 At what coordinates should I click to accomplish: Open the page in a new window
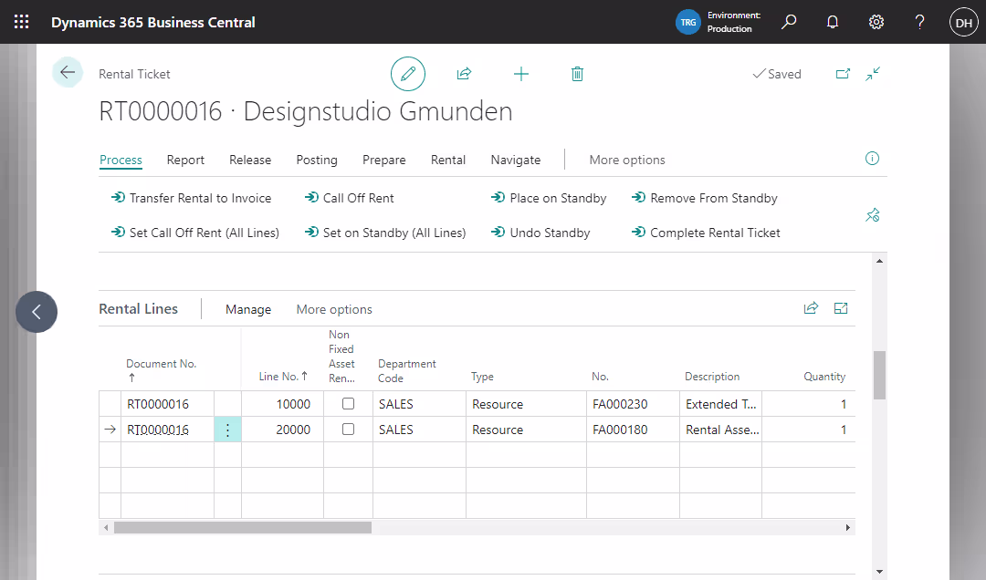(843, 74)
